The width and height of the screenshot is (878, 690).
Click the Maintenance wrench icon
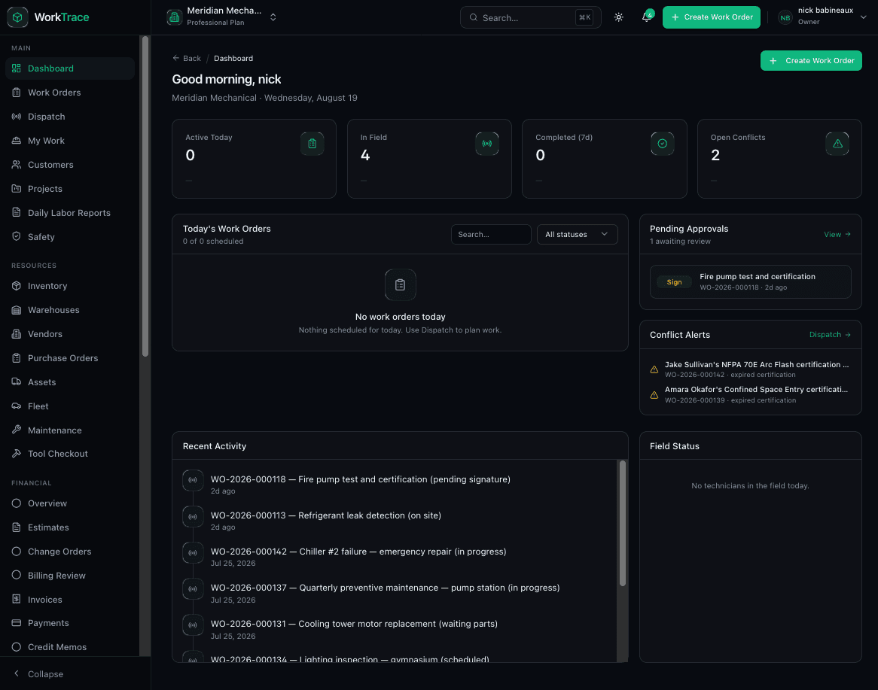click(x=17, y=430)
